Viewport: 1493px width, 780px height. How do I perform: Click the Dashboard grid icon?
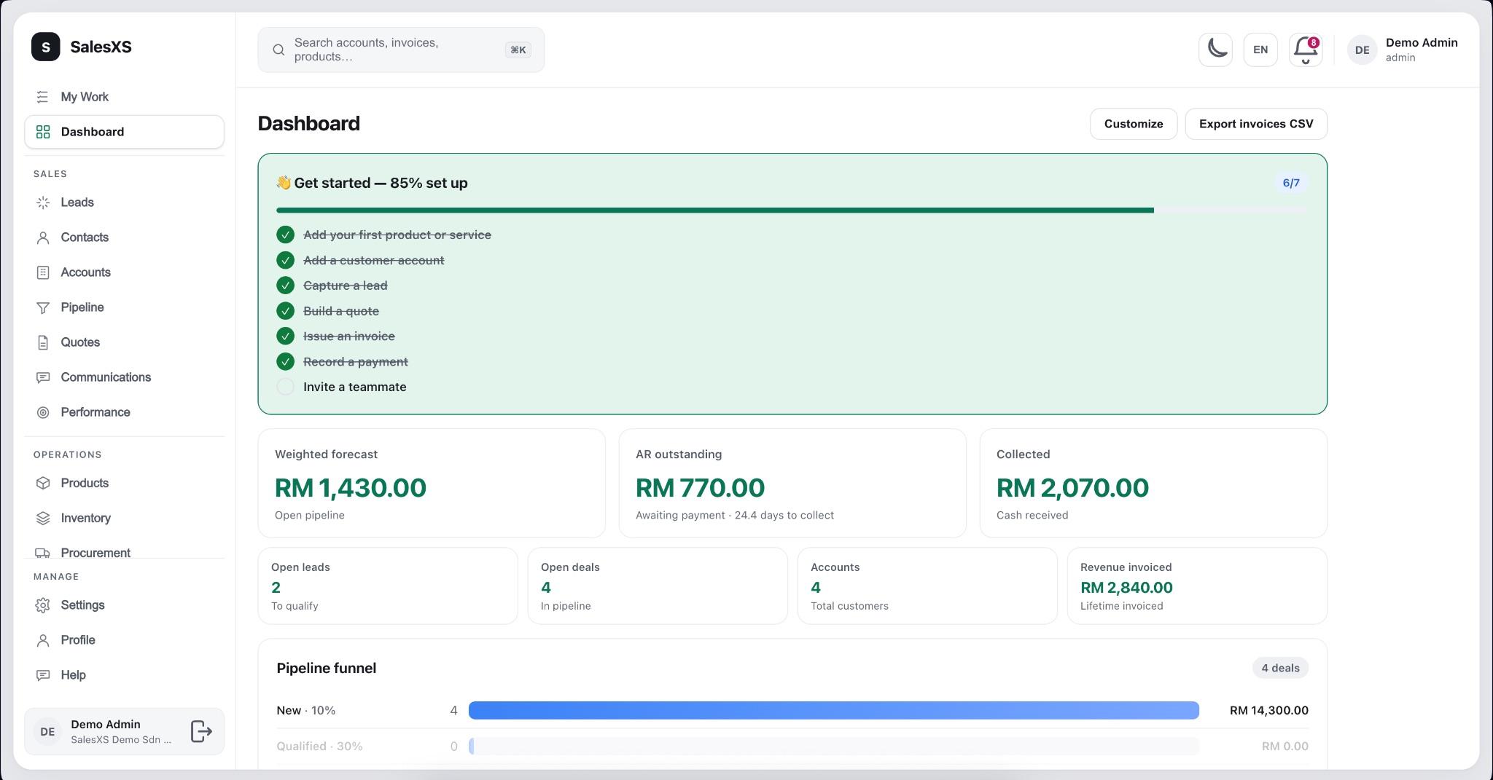(43, 132)
